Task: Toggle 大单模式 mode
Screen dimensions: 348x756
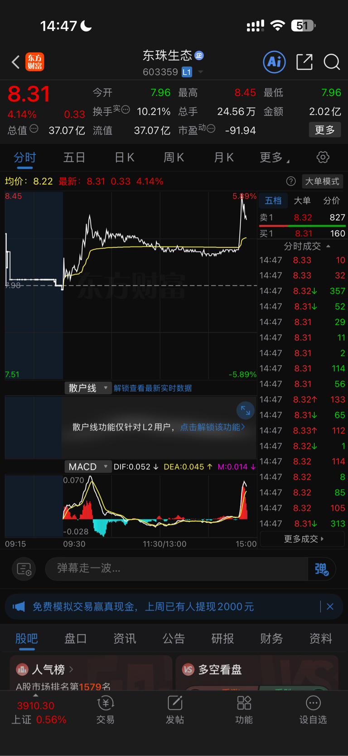Action: click(322, 181)
